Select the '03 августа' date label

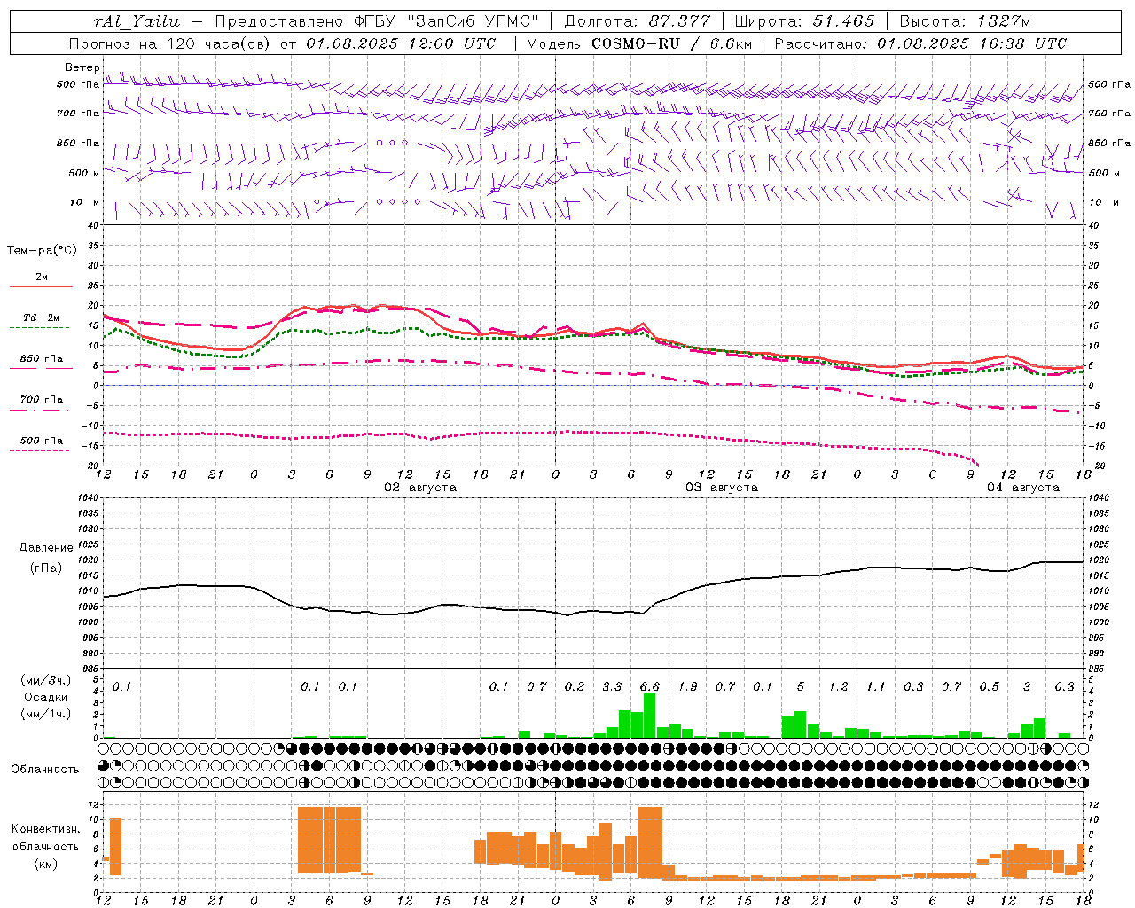pos(722,488)
